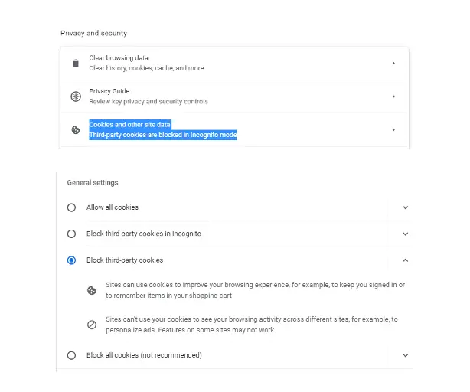Click the Cookies and other site data title

tap(130, 124)
